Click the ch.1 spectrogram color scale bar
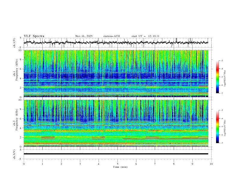 (x=217, y=77)
